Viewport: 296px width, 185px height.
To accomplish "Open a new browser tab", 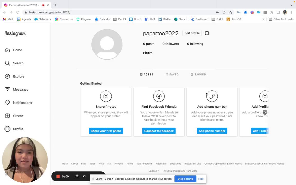I will pos(55,5).
